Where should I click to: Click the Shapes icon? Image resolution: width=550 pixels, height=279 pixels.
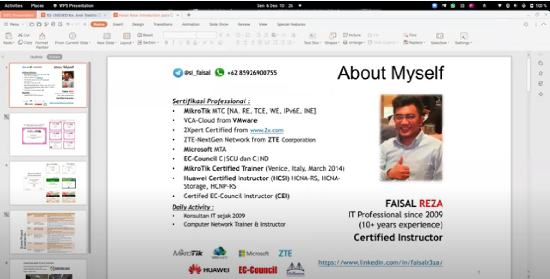click(332, 36)
